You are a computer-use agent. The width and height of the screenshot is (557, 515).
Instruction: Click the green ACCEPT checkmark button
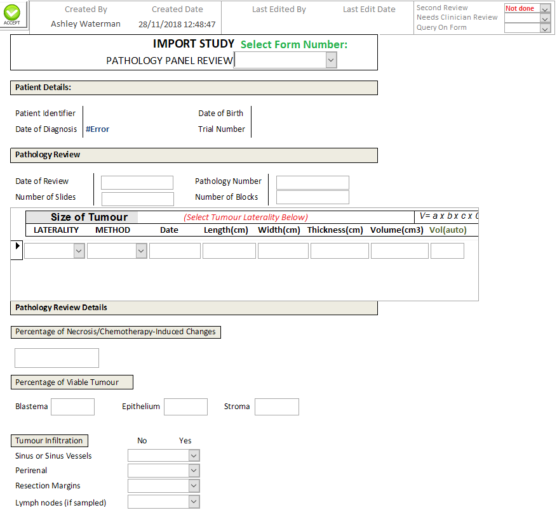[12, 14]
